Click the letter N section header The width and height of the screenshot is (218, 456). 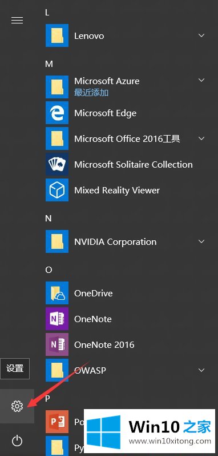click(x=49, y=219)
